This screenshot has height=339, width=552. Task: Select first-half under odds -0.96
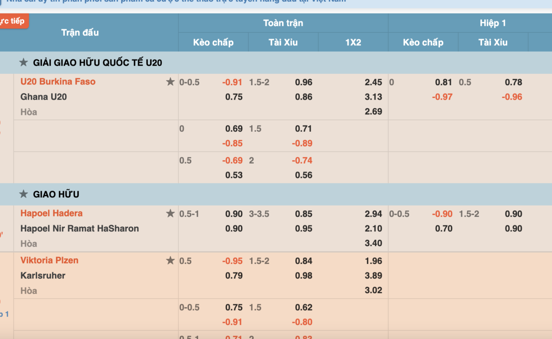tap(512, 97)
